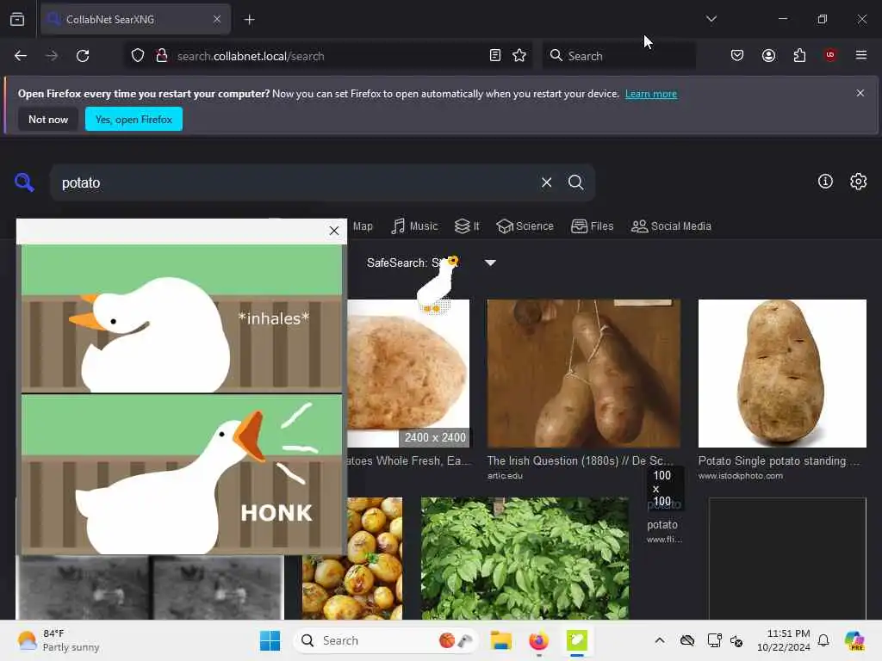Switch to the Science category
This screenshot has height=661, width=882.
[x=525, y=226]
